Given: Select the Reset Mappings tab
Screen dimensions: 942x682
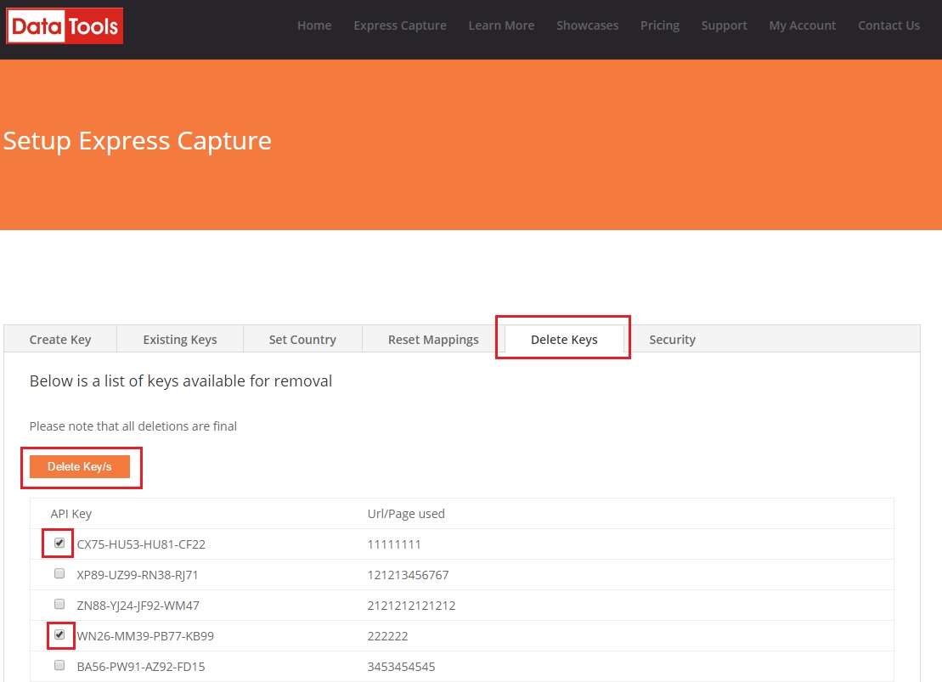Looking at the screenshot, I should 433,340.
